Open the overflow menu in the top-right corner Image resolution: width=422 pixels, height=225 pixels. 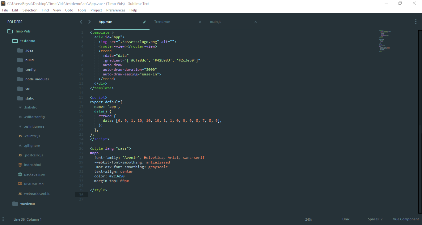point(416,22)
